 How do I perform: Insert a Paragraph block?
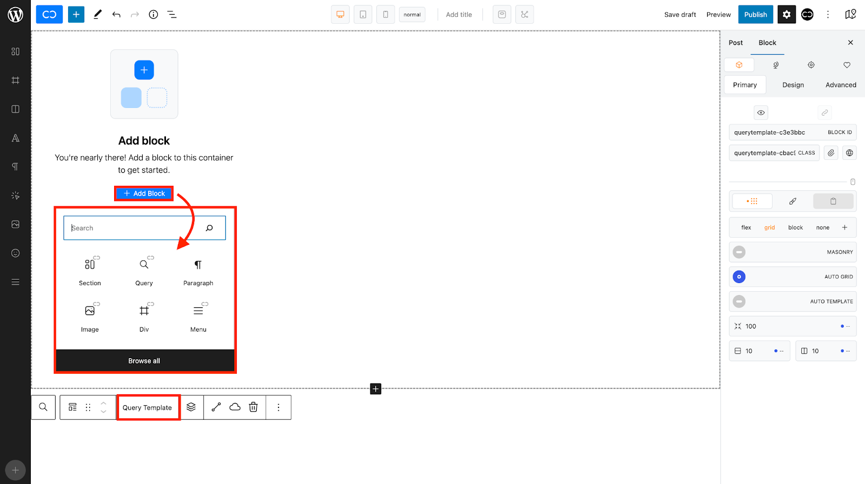198,271
